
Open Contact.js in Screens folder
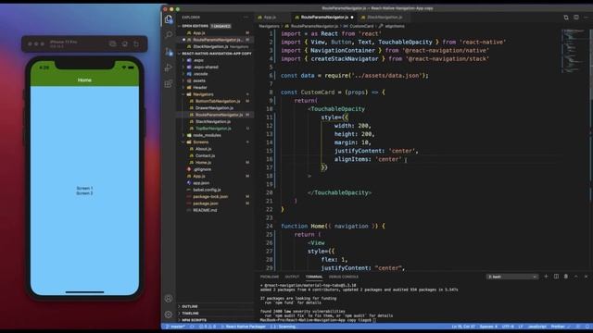coord(206,155)
